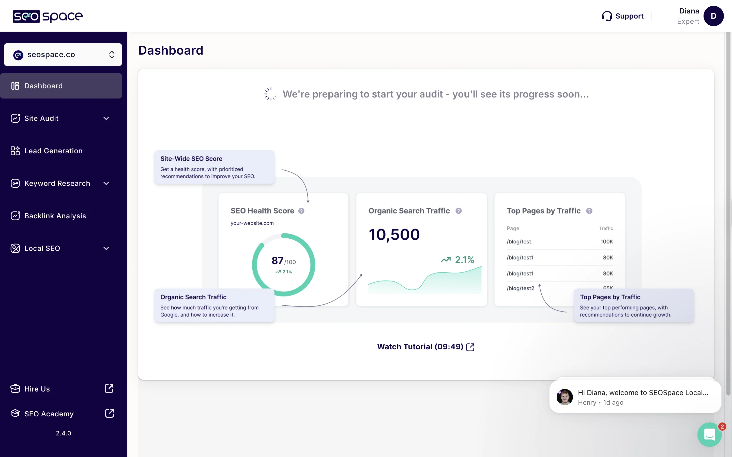This screenshot has width=732, height=457.
Task: Click the green 2.1% trend arrow icon
Action: click(x=446, y=260)
